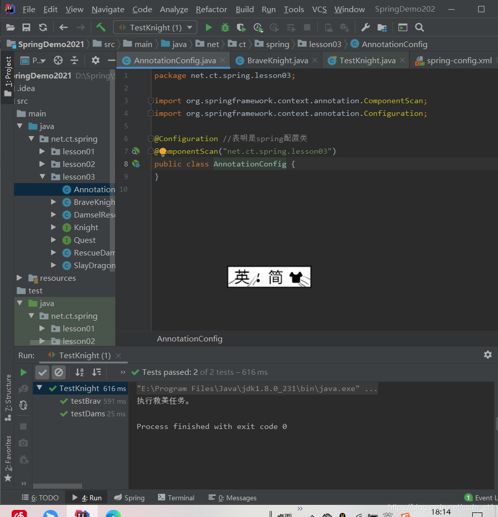This screenshot has width=498, height=517.
Task: Expand the BraveKnight class node
Action: tap(54, 202)
